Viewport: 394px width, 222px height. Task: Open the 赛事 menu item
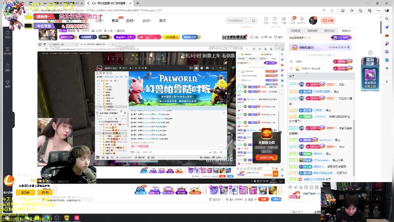tap(115, 21)
